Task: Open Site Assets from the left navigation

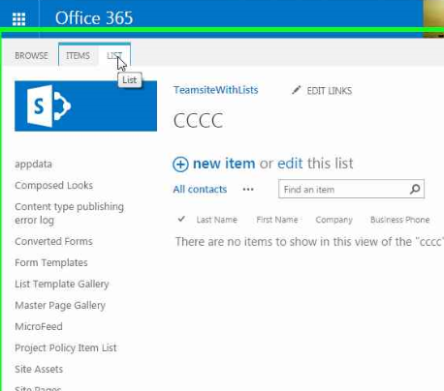Action: coord(39,369)
